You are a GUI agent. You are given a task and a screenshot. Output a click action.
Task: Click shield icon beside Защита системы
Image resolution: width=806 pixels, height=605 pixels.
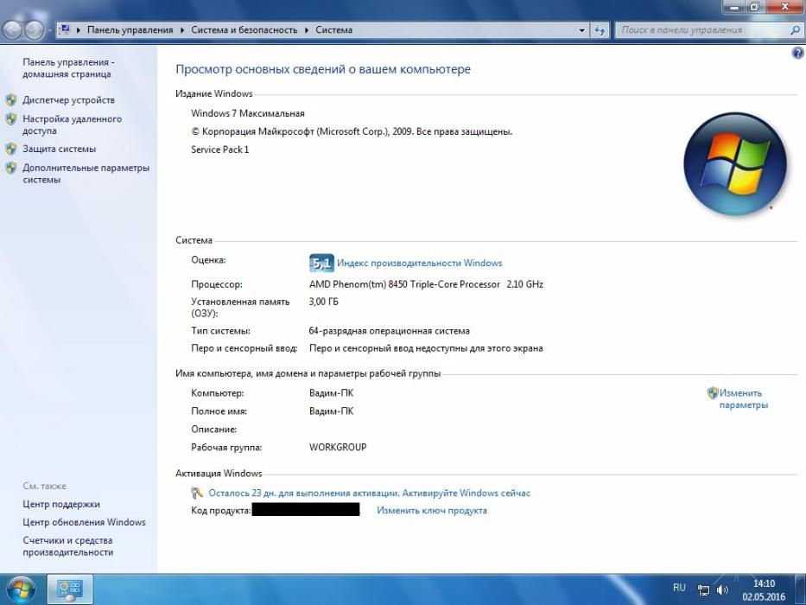[11, 150]
